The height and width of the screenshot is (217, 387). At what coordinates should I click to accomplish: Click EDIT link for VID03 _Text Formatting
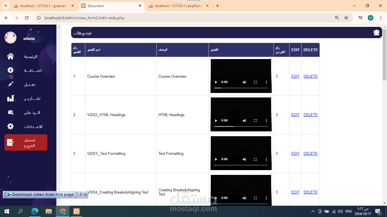coord(295,153)
